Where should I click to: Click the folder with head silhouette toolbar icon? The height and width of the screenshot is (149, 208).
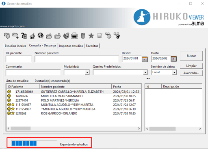pyautogui.click(x=7, y=36)
